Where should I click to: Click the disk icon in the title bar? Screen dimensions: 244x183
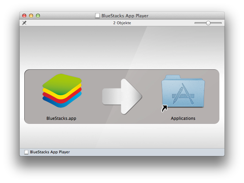(97, 16)
